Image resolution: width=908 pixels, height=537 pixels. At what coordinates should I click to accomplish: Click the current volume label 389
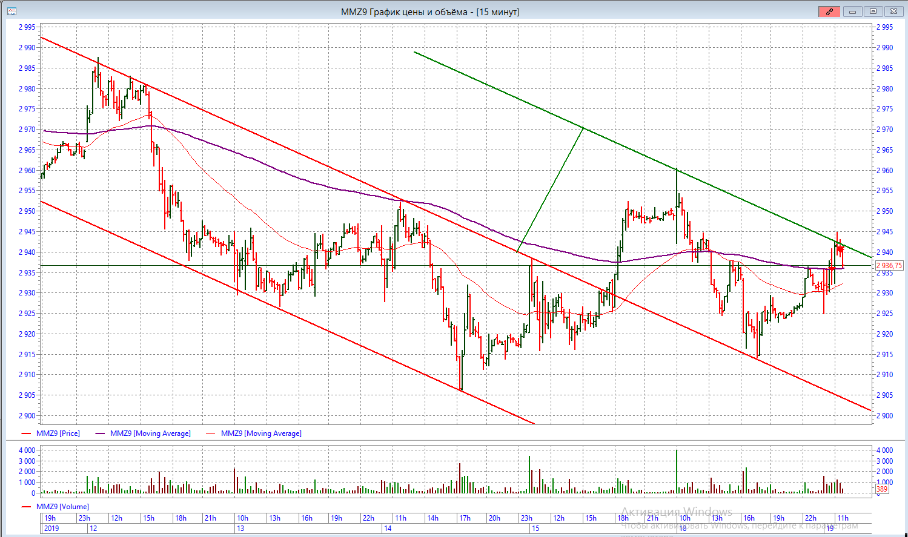click(x=882, y=489)
